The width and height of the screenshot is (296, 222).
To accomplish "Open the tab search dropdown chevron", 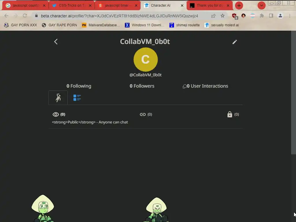I will click(261, 5).
